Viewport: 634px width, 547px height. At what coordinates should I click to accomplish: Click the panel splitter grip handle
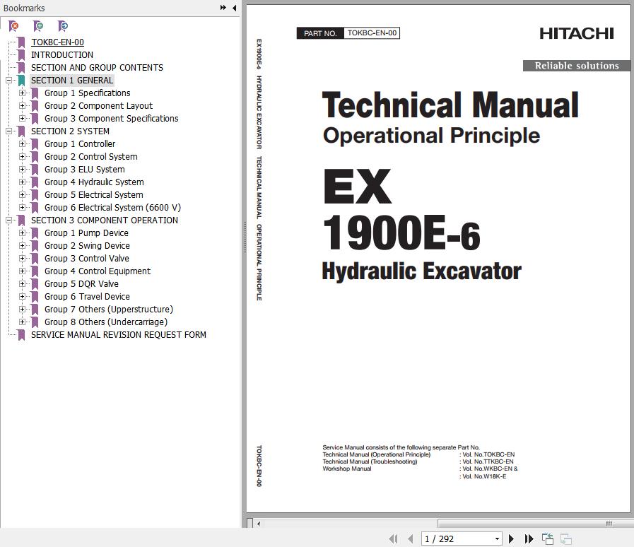[245, 237]
